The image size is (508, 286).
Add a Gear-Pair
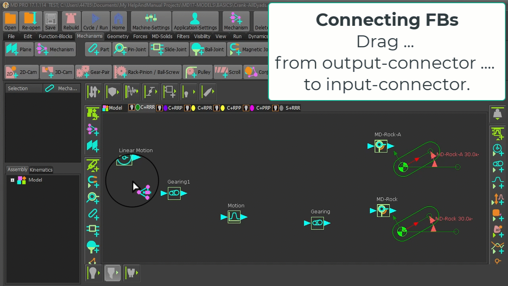pyautogui.click(x=93, y=72)
